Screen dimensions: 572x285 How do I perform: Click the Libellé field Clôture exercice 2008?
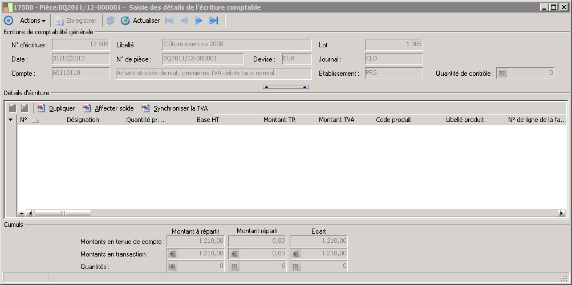[237, 44]
